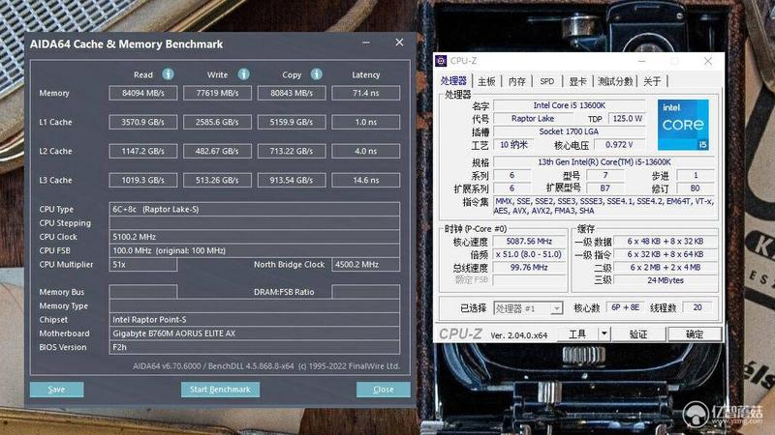Close the CPU-Z window via title bar X
This screenshot has width=775, height=435.
click(708, 61)
